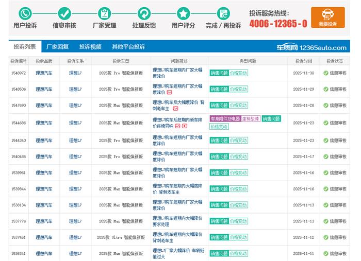This screenshot has height=261, width=361.
Task: Click the 投诉品牌 column header
Action: coord(44,61)
